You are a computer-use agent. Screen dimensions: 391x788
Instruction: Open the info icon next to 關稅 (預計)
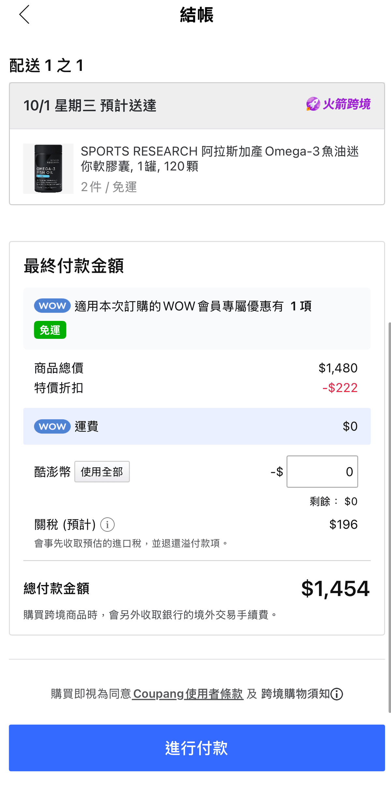coord(107,525)
